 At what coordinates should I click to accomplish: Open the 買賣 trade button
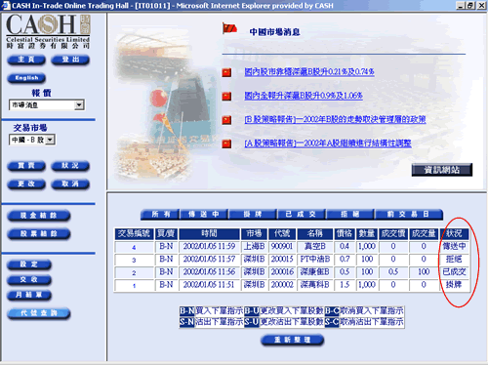tap(26, 166)
